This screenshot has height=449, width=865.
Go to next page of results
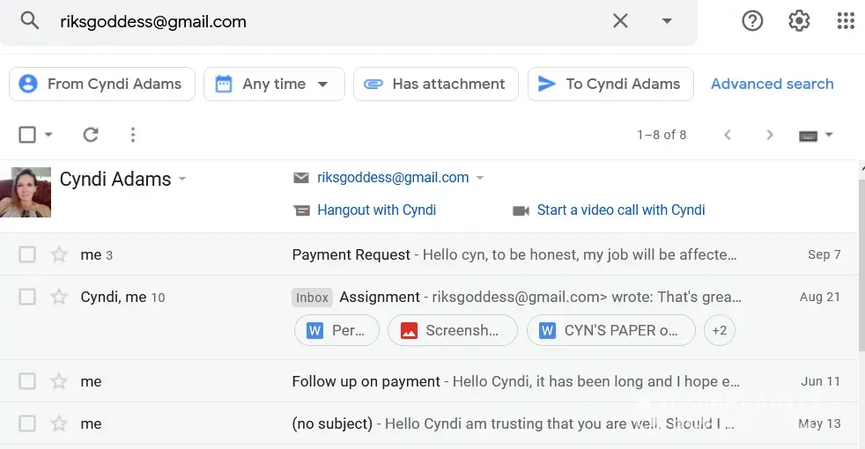tap(769, 135)
